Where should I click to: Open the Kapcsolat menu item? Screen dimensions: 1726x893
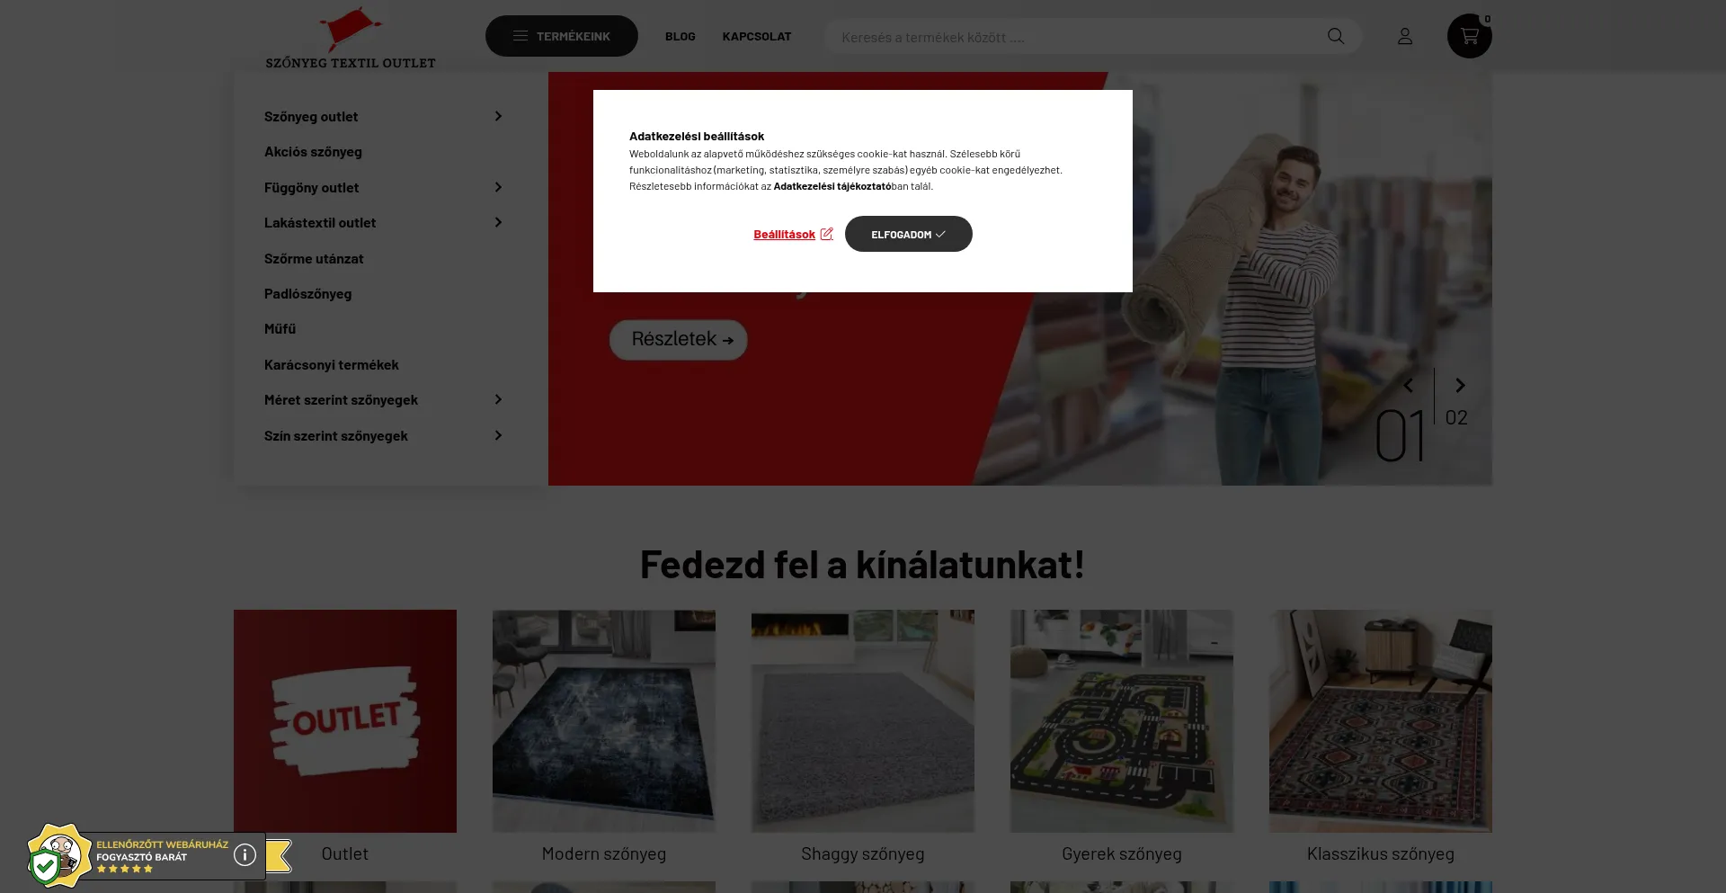coord(757,37)
